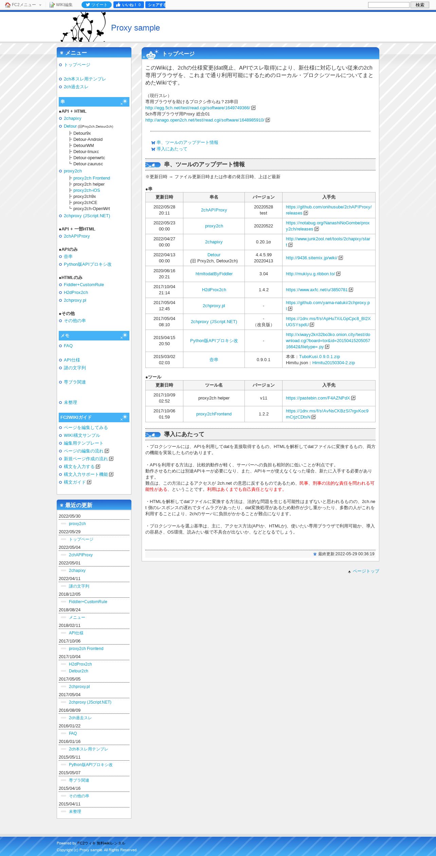Open proxy2ch-iOS sidebar sub-item
Viewport: 436px width, 856px height.
click(87, 190)
